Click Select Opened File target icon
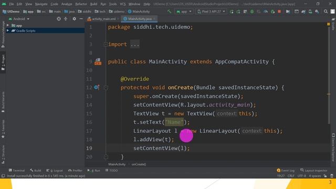 (x=59, y=19)
